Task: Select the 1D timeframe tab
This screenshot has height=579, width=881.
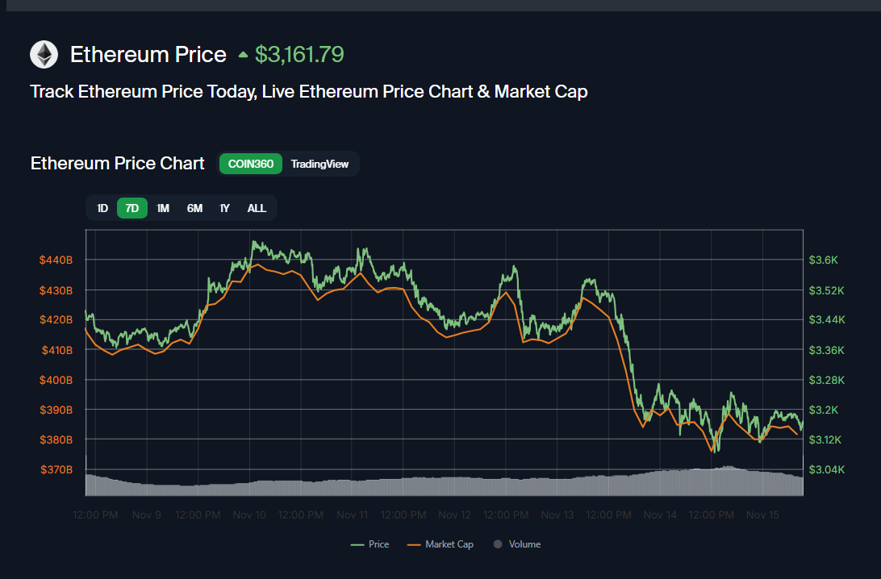Action: [x=102, y=208]
